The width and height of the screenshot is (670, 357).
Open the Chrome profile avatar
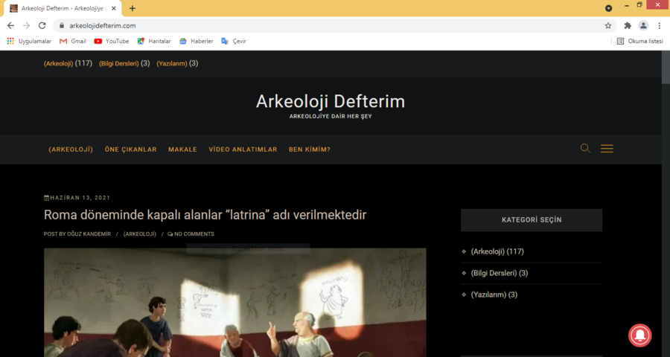643,25
